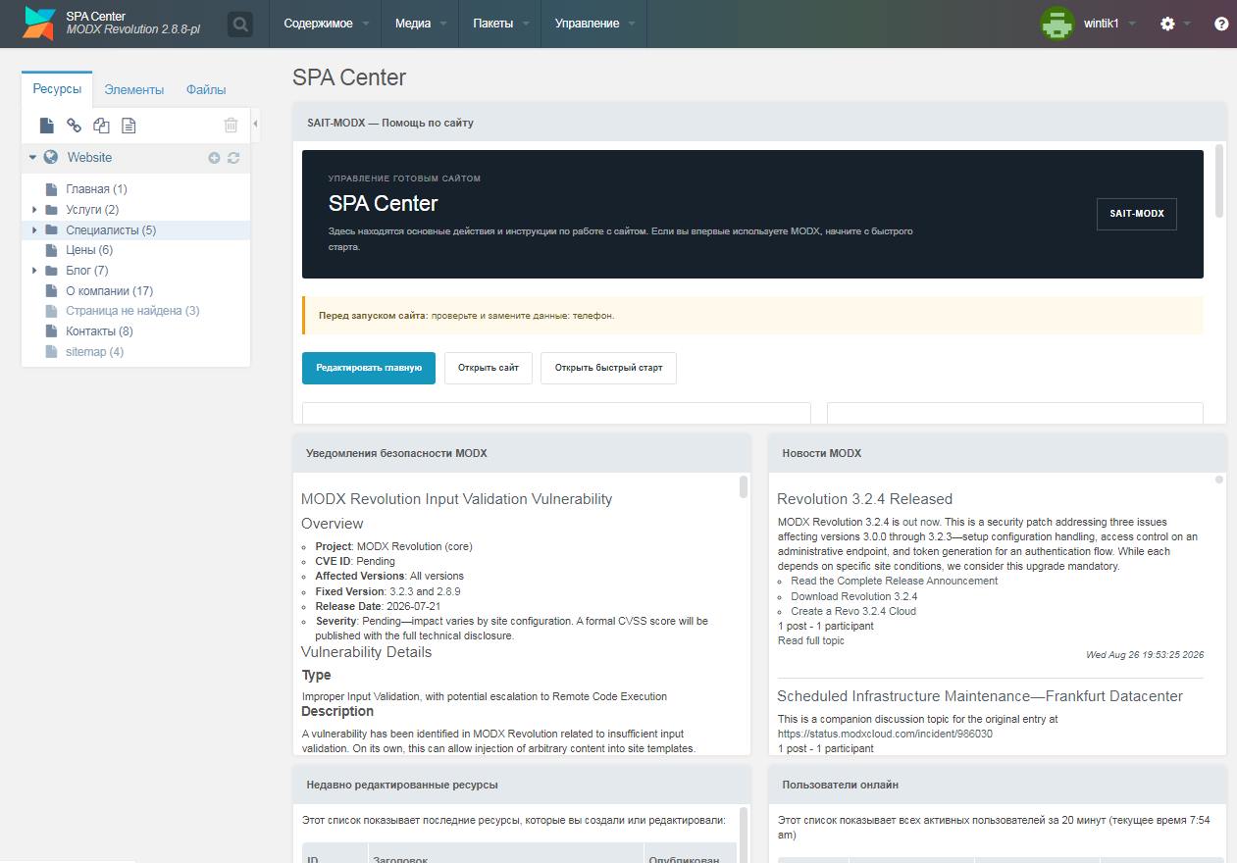Click the Download Revolution 3.2.4 link

tap(854, 596)
